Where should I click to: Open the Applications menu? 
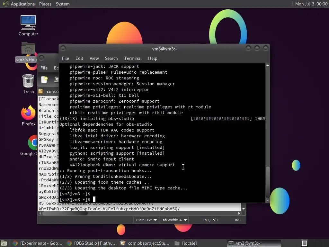point(23,4)
